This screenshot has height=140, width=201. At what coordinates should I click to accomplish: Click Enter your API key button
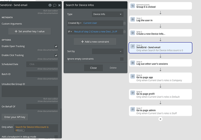[15, 117]
